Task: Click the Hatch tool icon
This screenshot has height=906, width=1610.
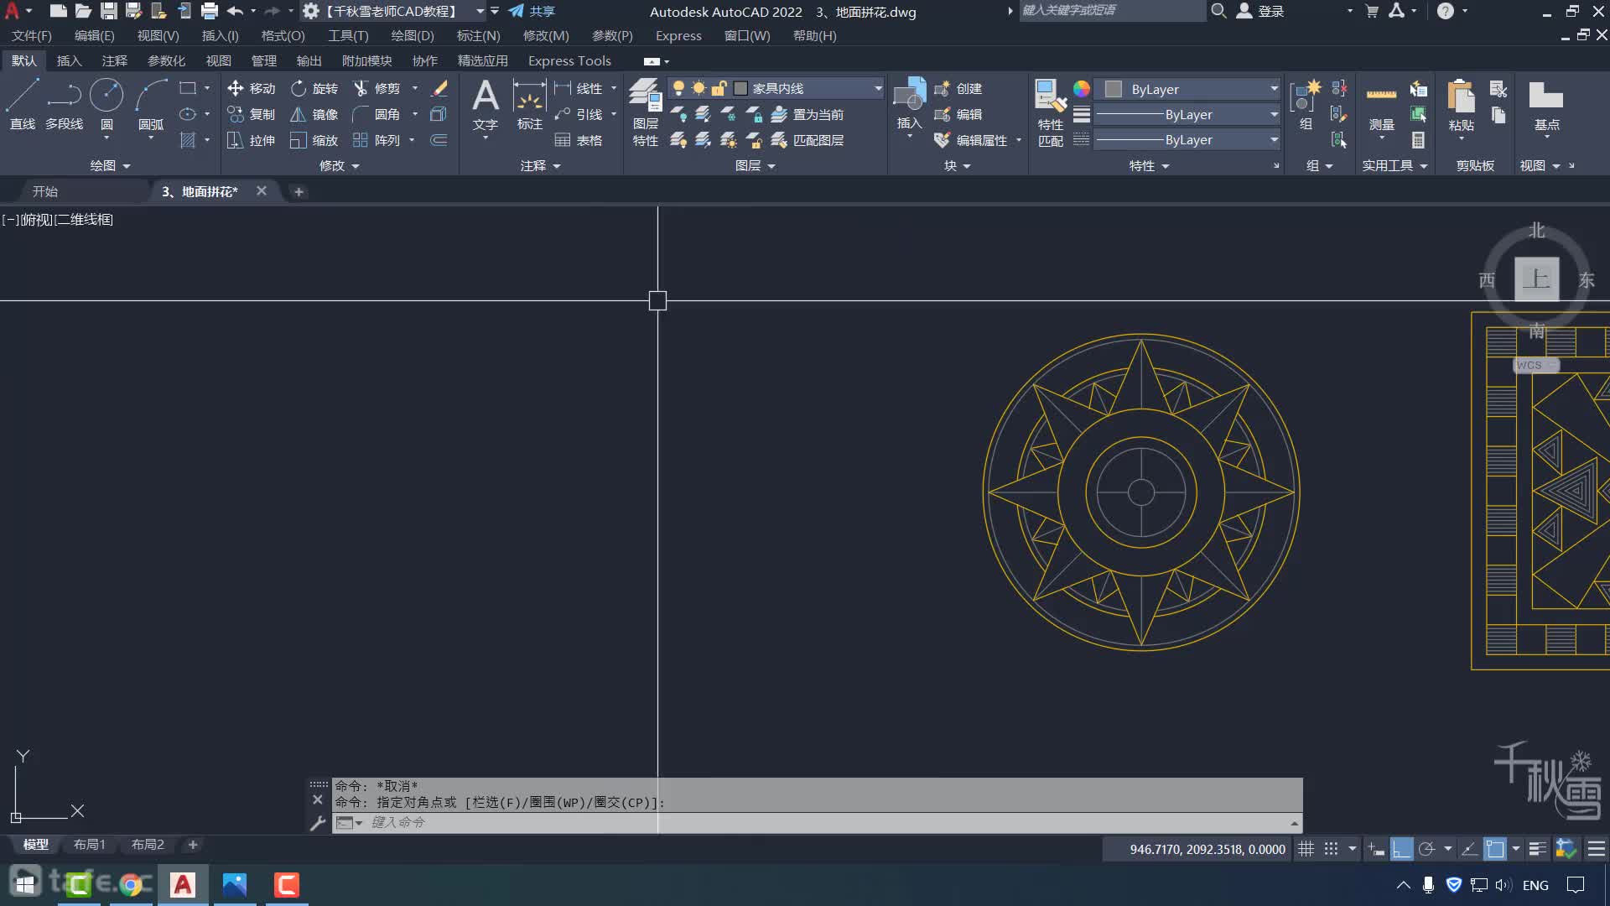Action: click(188, 140)
